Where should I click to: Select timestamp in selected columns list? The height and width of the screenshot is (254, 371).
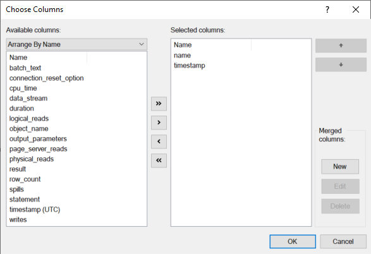(190, 66)
